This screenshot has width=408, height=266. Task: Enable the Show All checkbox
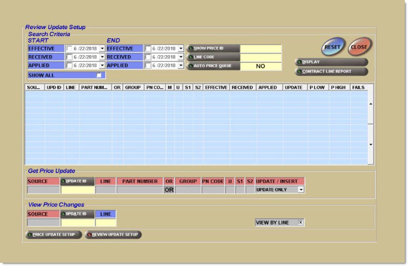click(x=98, y=75)
